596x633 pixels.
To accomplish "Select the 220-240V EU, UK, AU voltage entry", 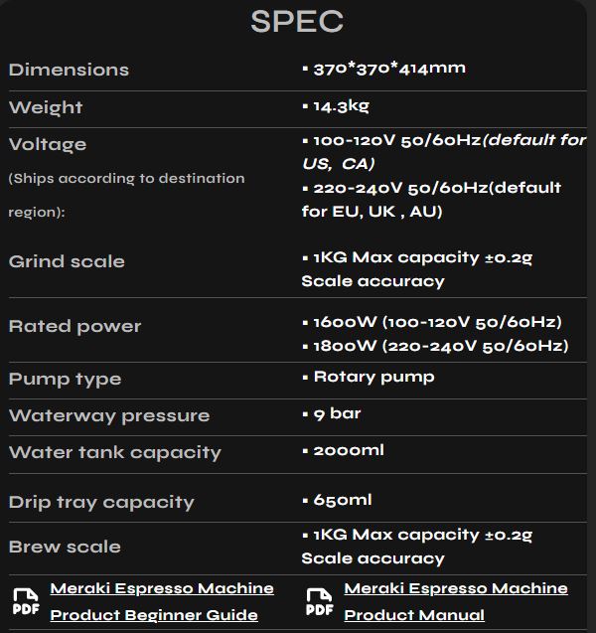I will coord(431,200).
